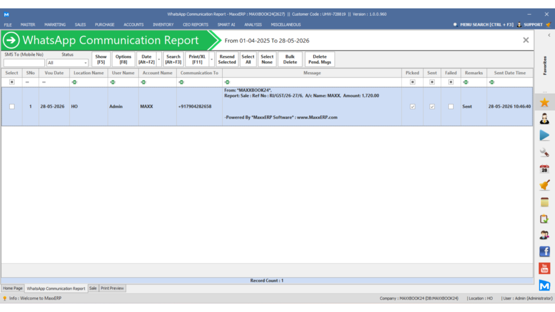
Task: Click the Bulk Delete button
Action: point(290,60)
